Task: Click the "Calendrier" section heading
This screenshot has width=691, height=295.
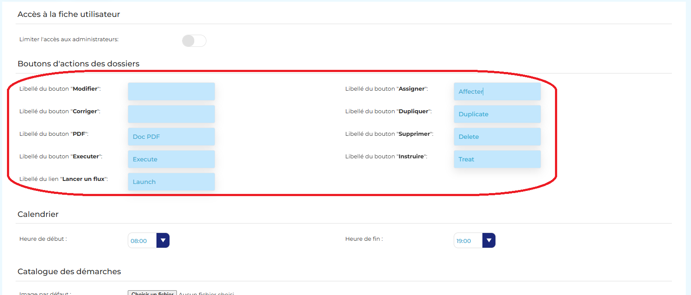Action: [x=38, y=214]
